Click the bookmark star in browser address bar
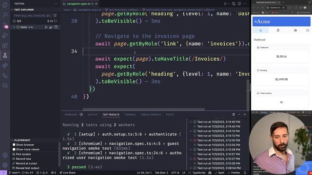 [x=284, y=8]
